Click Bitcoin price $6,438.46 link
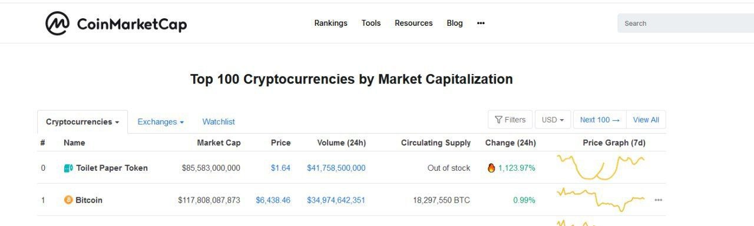 coord(273,200)
